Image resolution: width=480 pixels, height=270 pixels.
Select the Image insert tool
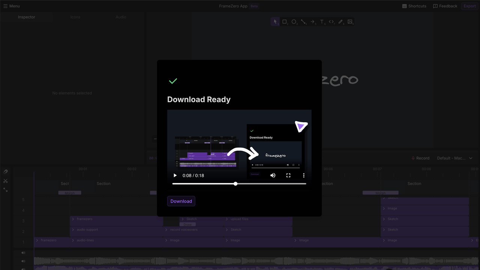pyautogui.click(x=350, y=22)
